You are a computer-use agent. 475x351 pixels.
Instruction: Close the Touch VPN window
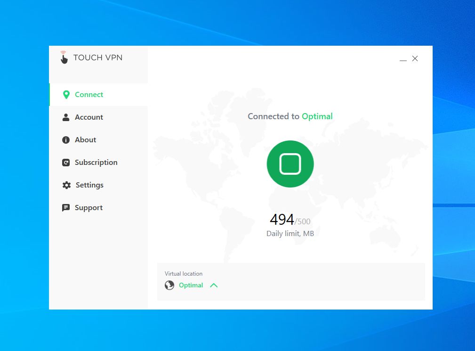415,58
